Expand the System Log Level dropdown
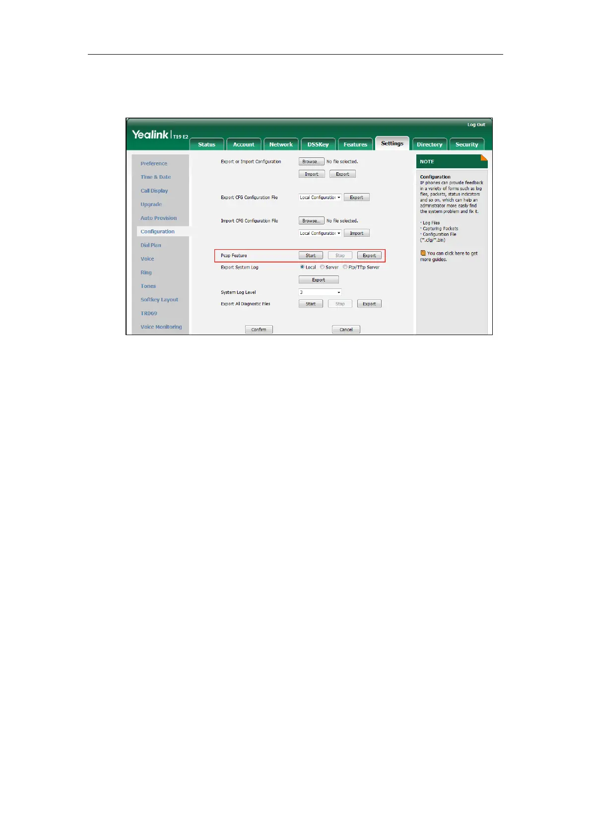 (320, 292)
